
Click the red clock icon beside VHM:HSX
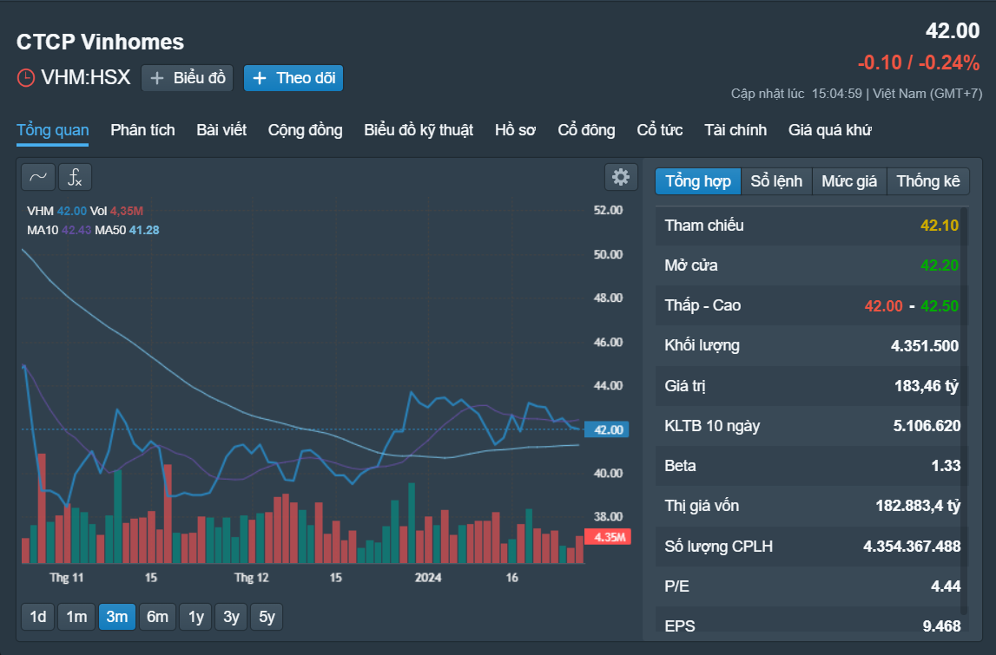pos(25,78)
